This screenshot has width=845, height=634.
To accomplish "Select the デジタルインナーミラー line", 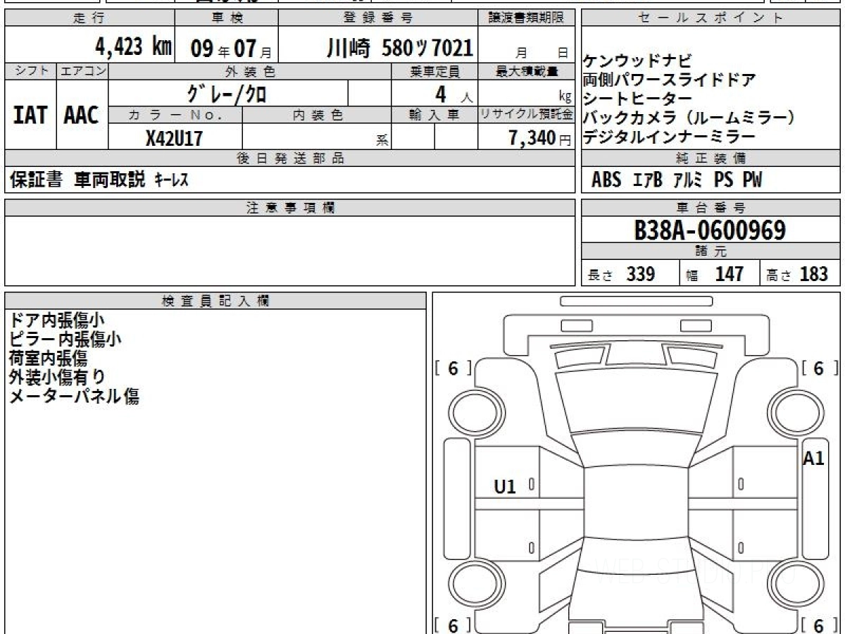I will (669, 137).
